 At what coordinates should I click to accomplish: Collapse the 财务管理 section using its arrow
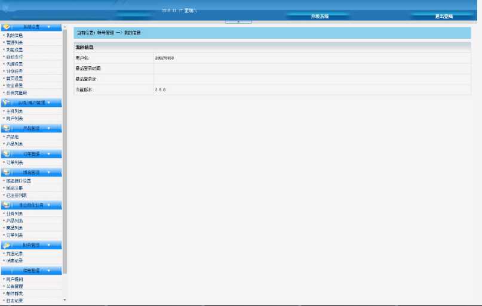click(48, 245)
